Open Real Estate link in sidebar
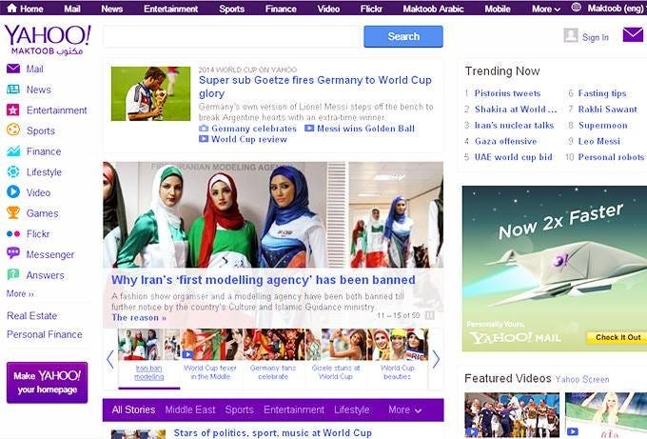This screenshot has width=647, height=439. [x=32, y=316]
